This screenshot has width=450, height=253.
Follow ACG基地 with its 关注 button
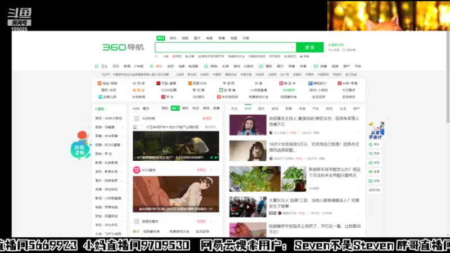[201, 170]
